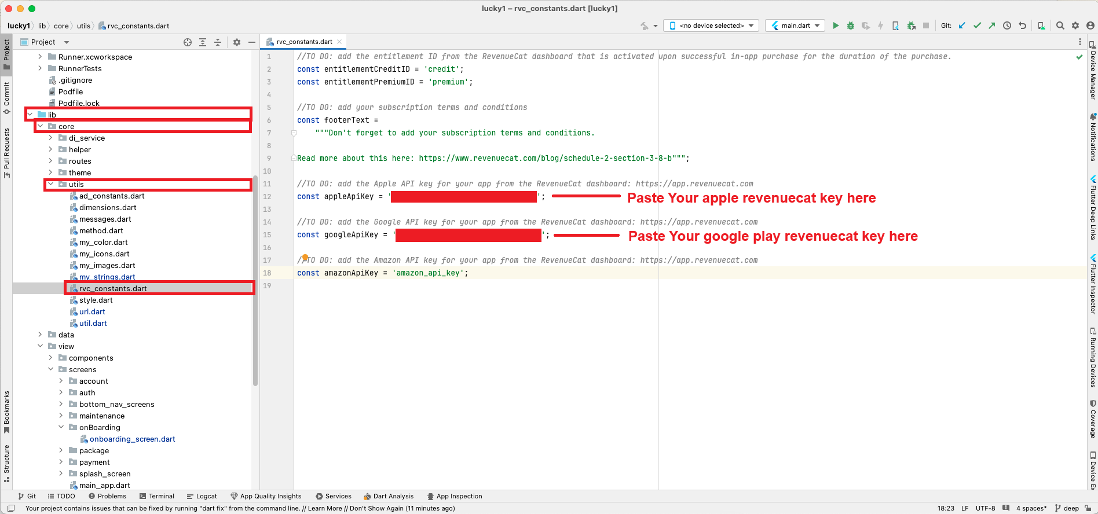Open url.dart in the project tree

point(92,311)
